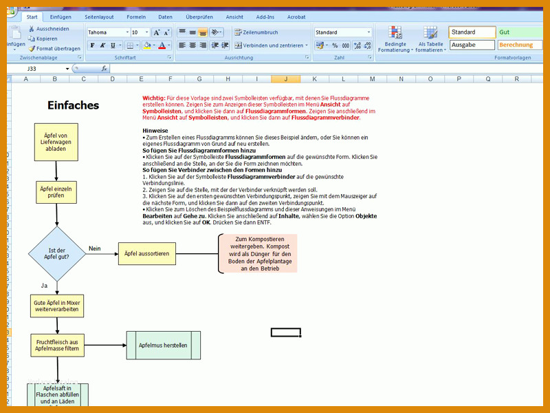
Task: Open the Acrobat tab
Action: click(296, 17)
